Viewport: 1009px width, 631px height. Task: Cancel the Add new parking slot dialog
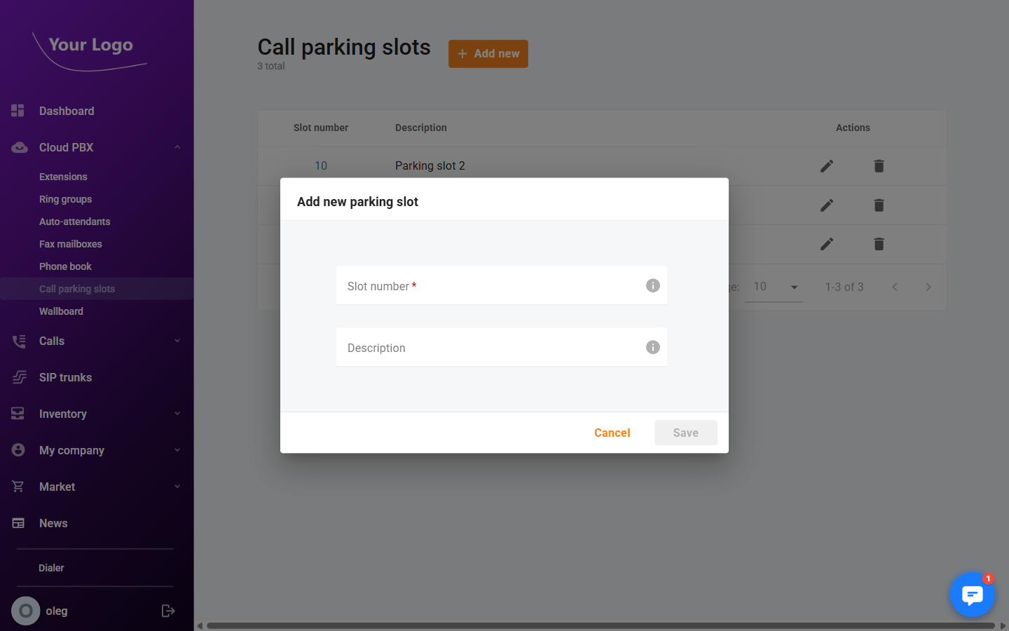tap(612, 433)
